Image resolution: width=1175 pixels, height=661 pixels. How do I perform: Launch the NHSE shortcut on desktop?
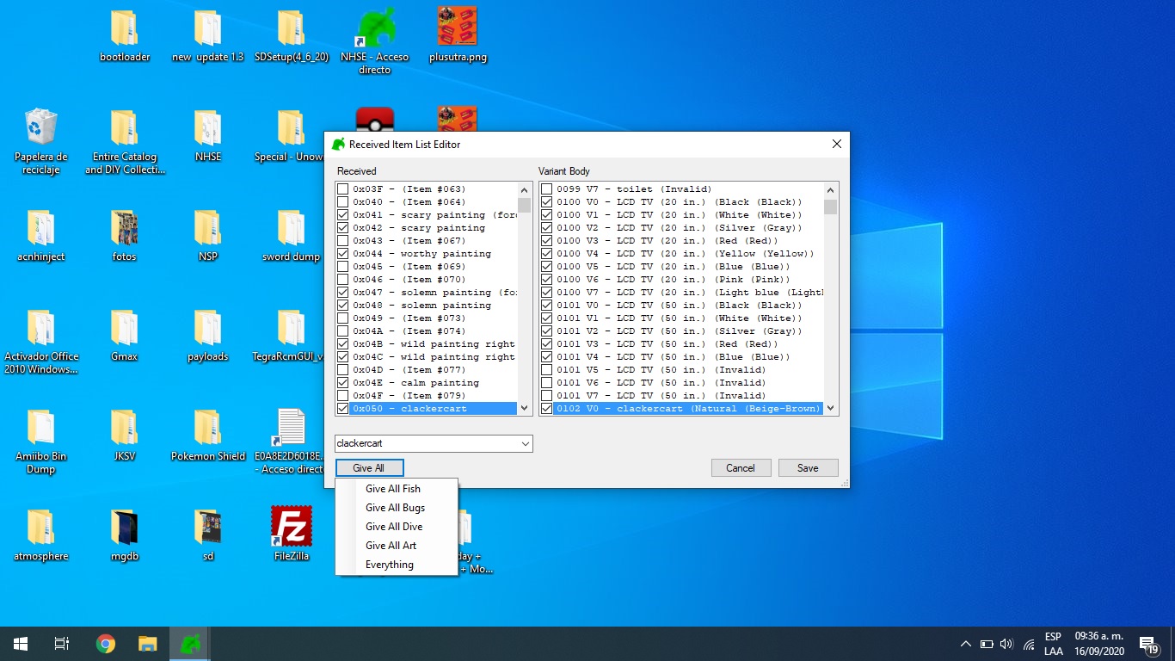[x=374, y=41]
